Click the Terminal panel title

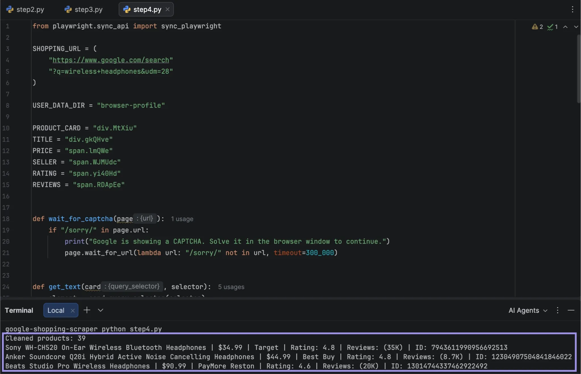click(x=19, y=310)
